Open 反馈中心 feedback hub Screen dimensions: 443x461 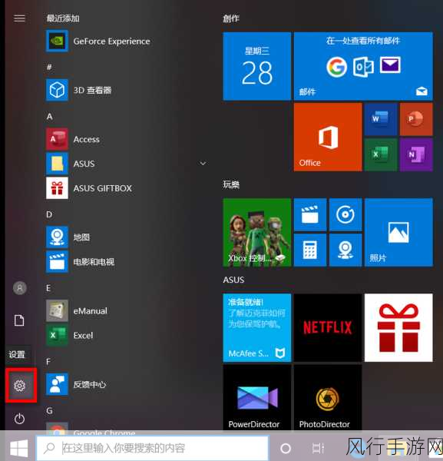coord(76,384)
